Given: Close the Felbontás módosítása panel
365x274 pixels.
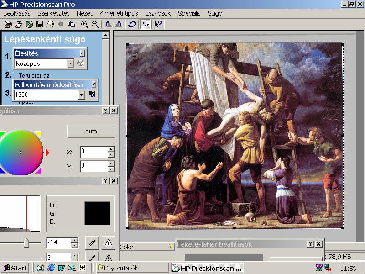Looking at the screenshot, I should 94,84.
